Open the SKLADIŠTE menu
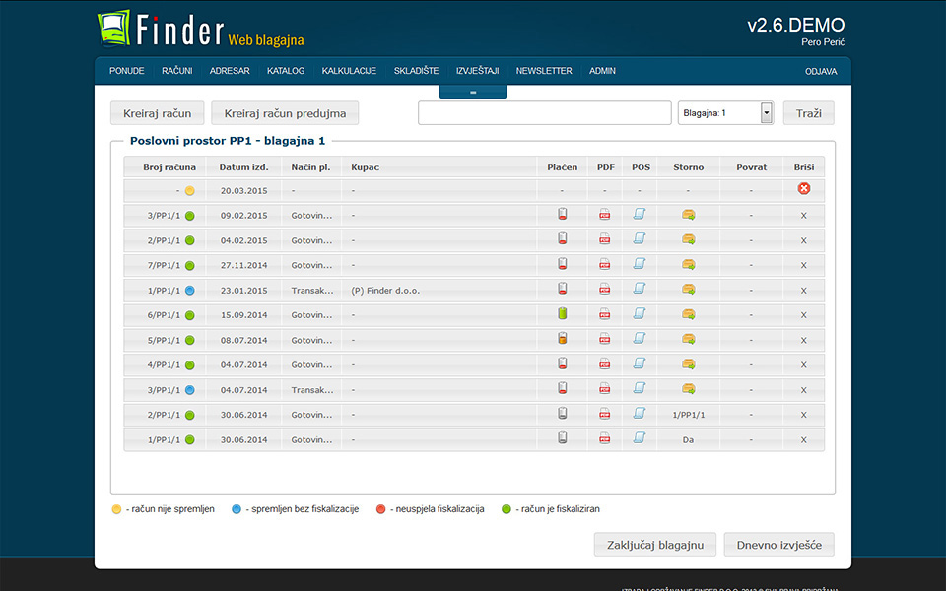The width and height of the screenshot is (946, 591). [416, 71]
